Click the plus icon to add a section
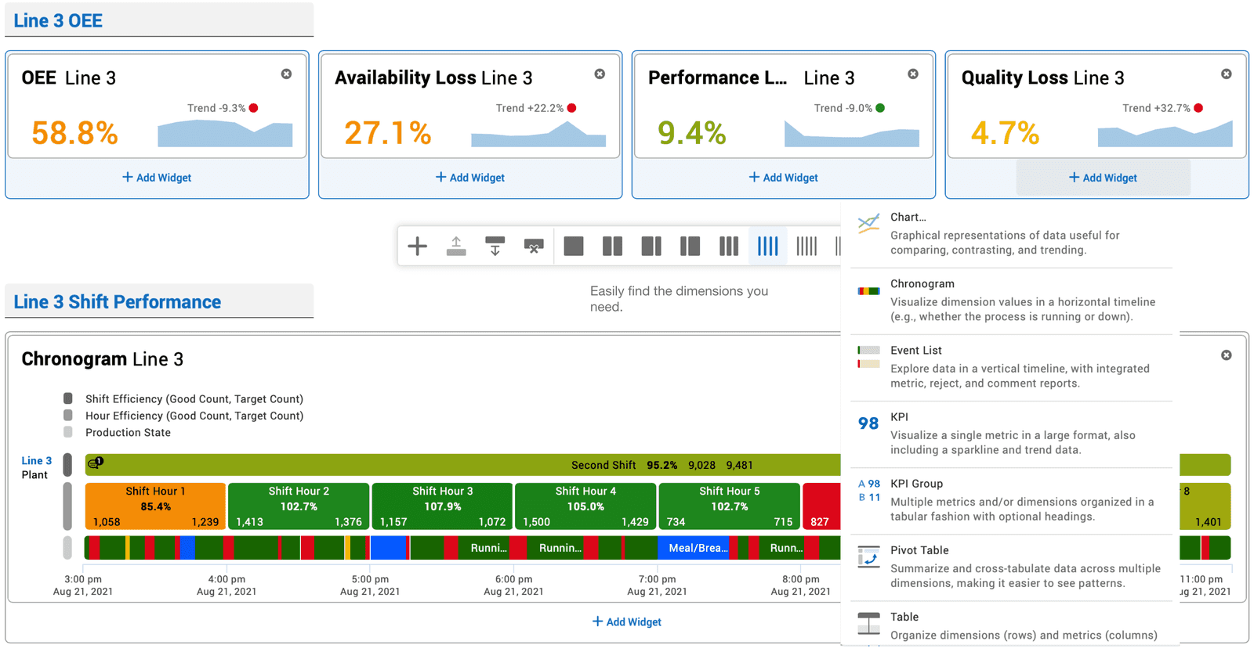 pos(417,247)
